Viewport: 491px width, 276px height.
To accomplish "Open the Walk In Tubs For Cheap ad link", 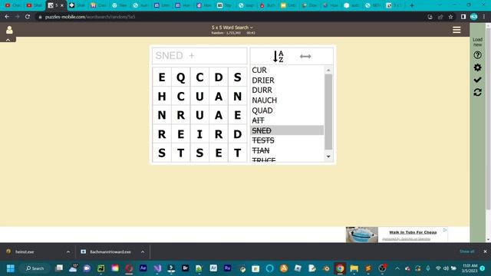I will (x=413, y=232).
